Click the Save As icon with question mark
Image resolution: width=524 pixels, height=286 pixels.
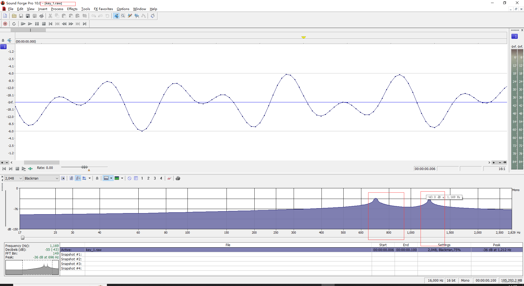pos(28,16)
